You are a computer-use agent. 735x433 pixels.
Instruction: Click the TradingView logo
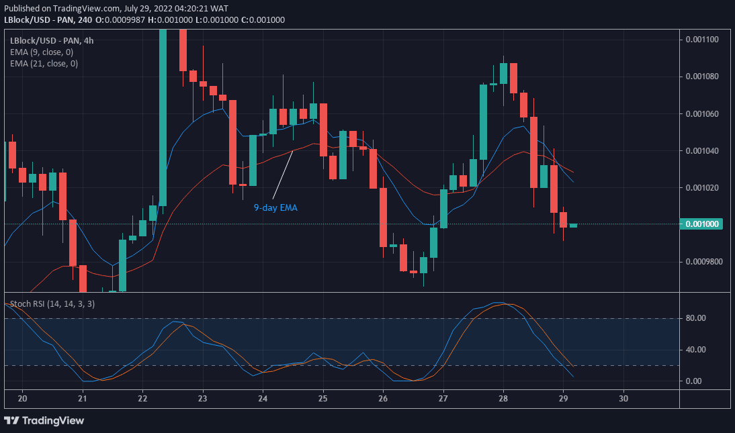(44, 420)
